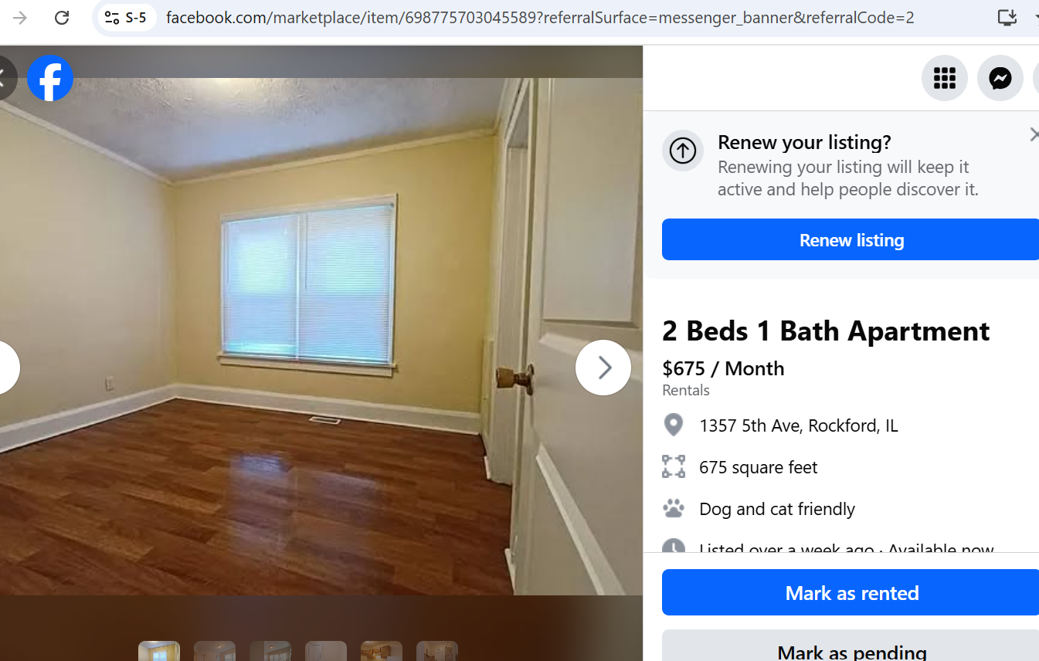This screenshot has width=1039, height=661.
Task: Click the location pin icon beside address
Action: click(674, 425)
